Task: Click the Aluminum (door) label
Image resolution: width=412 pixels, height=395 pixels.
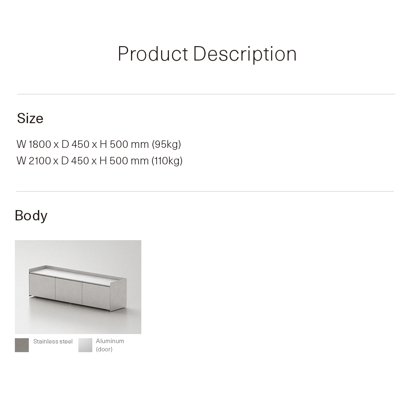Action: click(x=110, y=345)
